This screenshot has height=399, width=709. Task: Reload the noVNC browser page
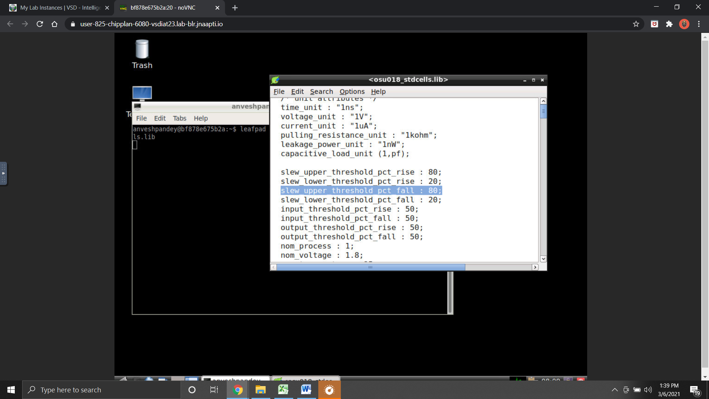click(40, 24)
